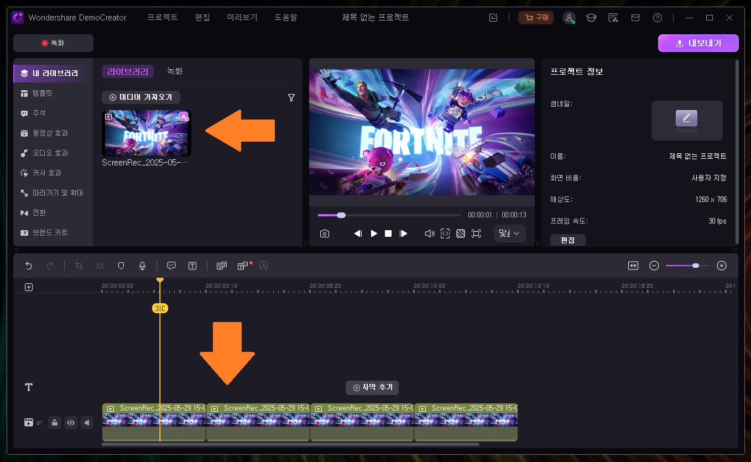Click the orange 구매 purchase button
Screen dimensions: 751x462
click(x=536, y=18)
